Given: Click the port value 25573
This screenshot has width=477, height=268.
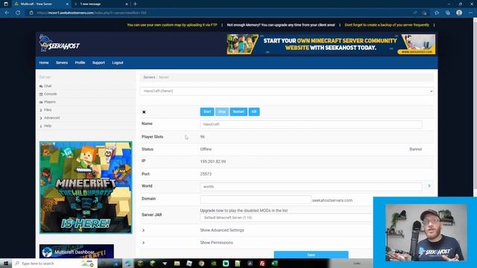Looking at the screenshot, I should click(206, 174).
